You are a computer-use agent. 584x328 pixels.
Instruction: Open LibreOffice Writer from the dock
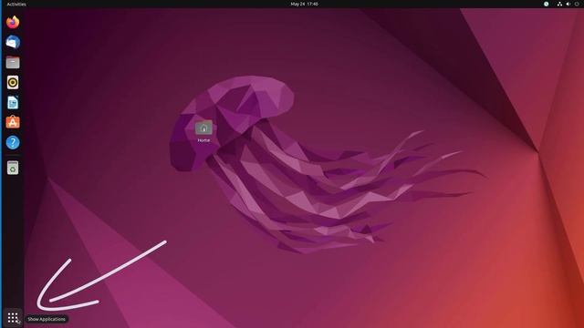(x=13, y=102)
